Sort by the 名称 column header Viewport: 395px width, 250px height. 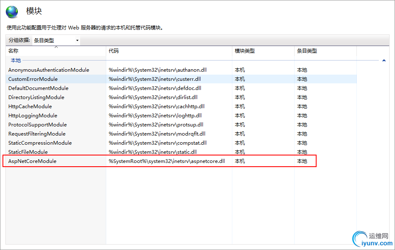(x=56, y=51)
